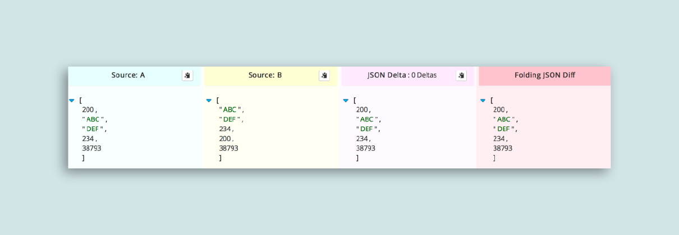Select "DEF" string in Folding JSON Diff
This screenshot has width=679, height=235.
tap(504, 129)
